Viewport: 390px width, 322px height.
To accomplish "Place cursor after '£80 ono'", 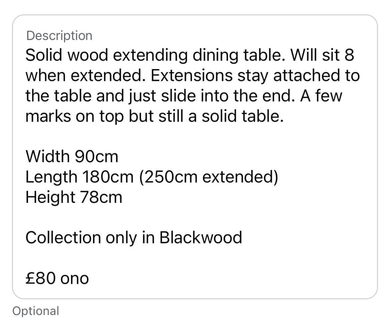I will pos(89,278).
